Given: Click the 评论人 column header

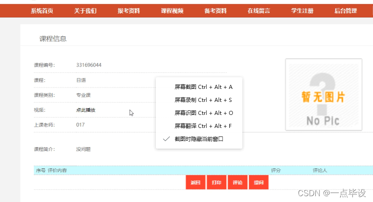Looking at the screenshot, I should [x=320, y=170].
